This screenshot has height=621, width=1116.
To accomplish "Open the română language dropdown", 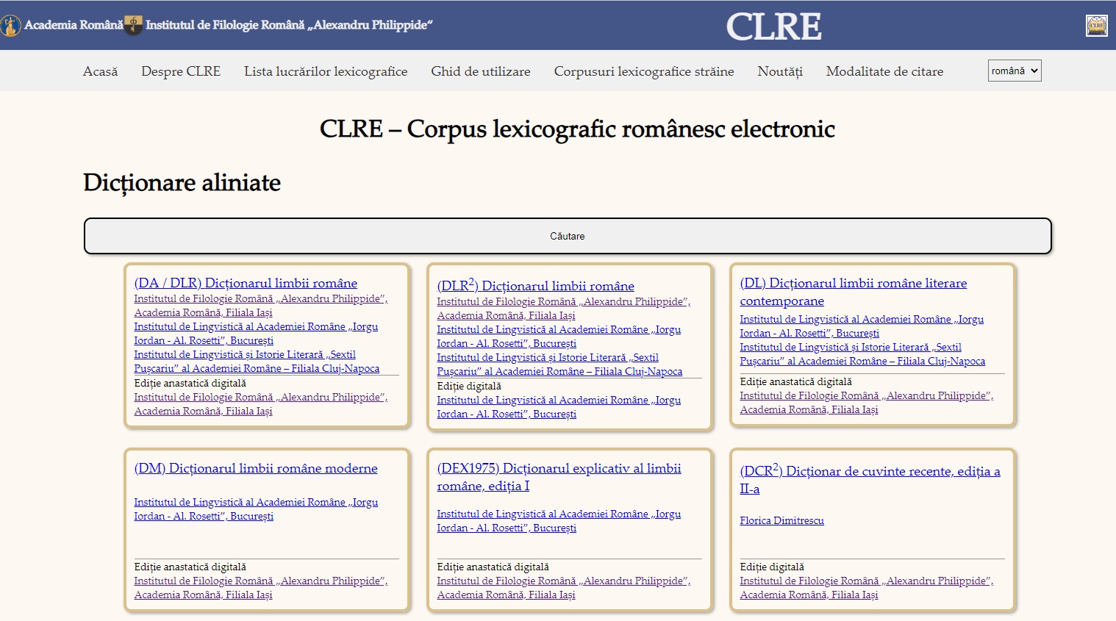I will 1015,71.
